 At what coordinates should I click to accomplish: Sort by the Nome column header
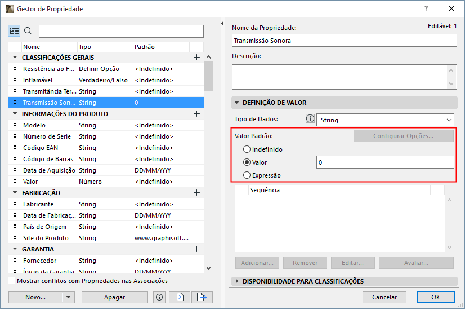coord(50,47)
